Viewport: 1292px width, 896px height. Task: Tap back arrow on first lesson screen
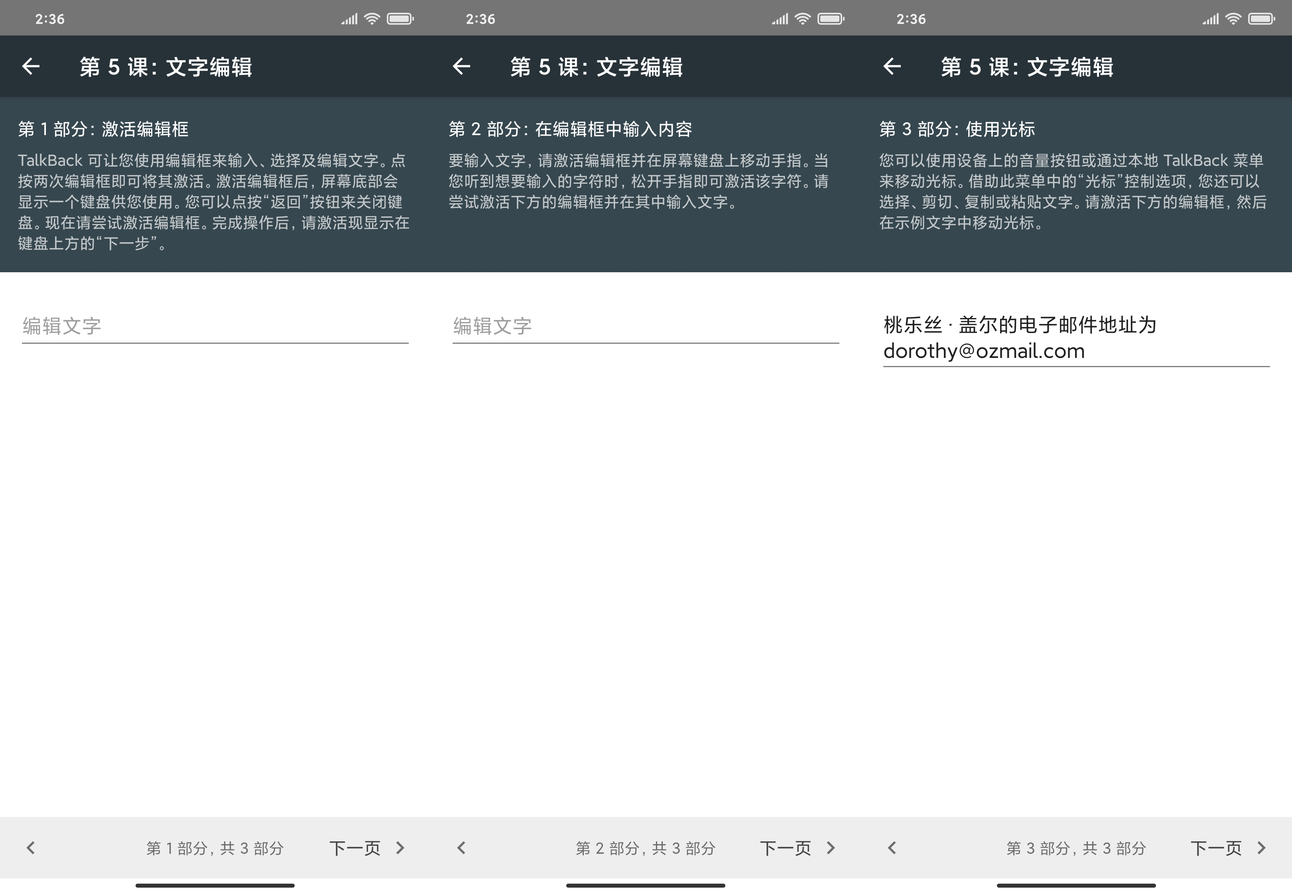click(x=31, y=67)
